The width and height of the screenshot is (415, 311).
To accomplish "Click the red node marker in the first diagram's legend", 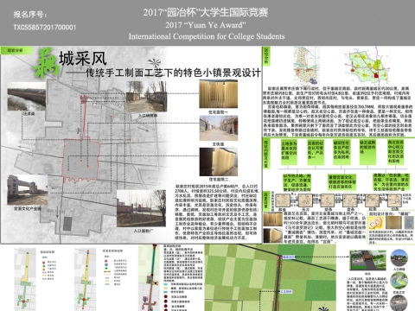I will point(43,263).
